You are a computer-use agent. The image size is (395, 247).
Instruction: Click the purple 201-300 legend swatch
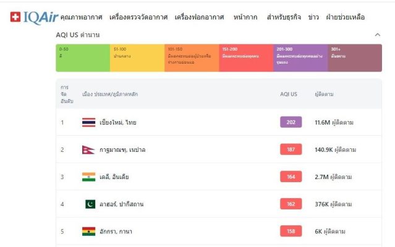click(300, 58)
